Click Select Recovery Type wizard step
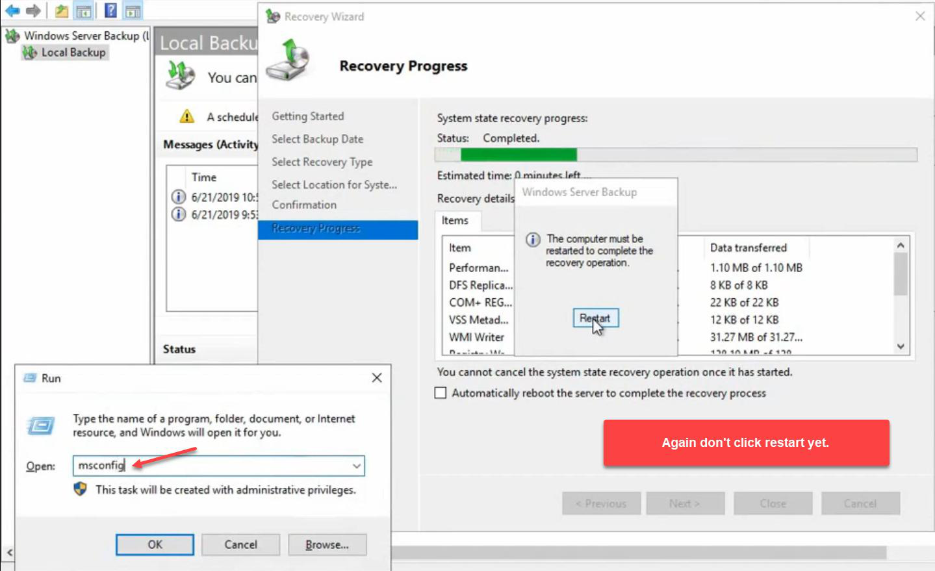This screenshot has height=571, width=935. 322,162
